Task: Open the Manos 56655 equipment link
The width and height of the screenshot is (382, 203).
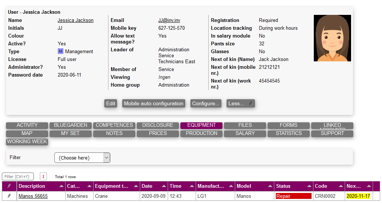Action: pyautogui.click(x=33, y=196)
